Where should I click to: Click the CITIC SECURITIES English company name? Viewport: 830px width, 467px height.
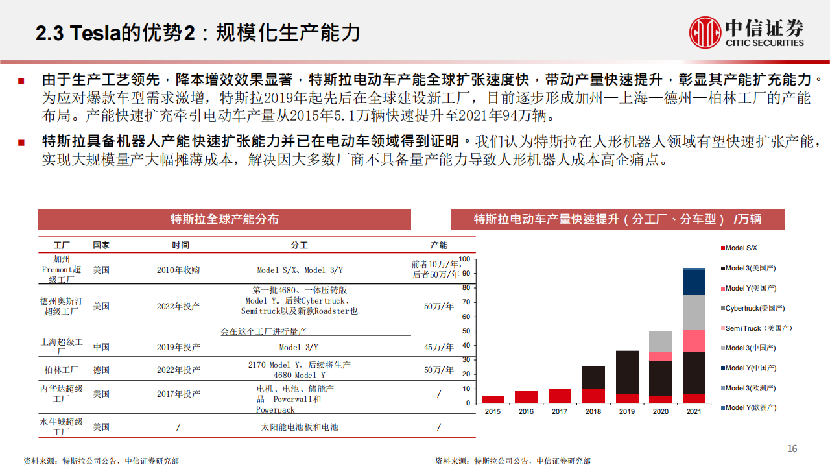(765, 43)
